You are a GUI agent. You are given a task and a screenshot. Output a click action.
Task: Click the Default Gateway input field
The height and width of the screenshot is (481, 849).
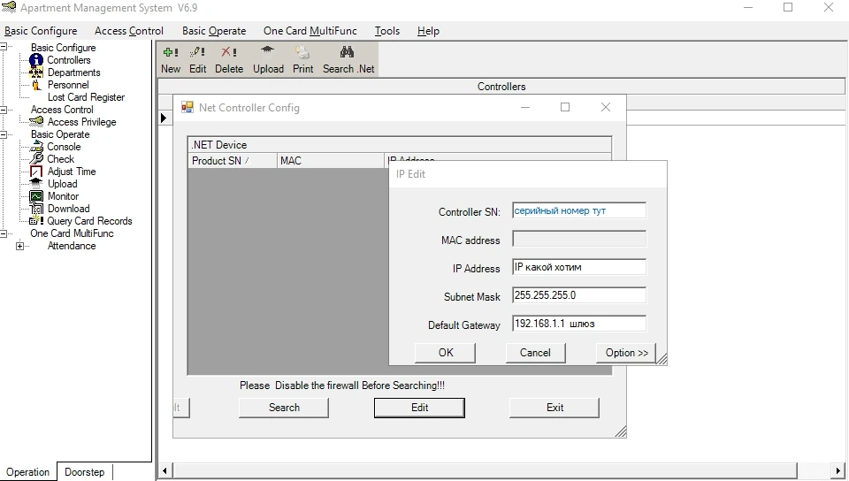578,324
